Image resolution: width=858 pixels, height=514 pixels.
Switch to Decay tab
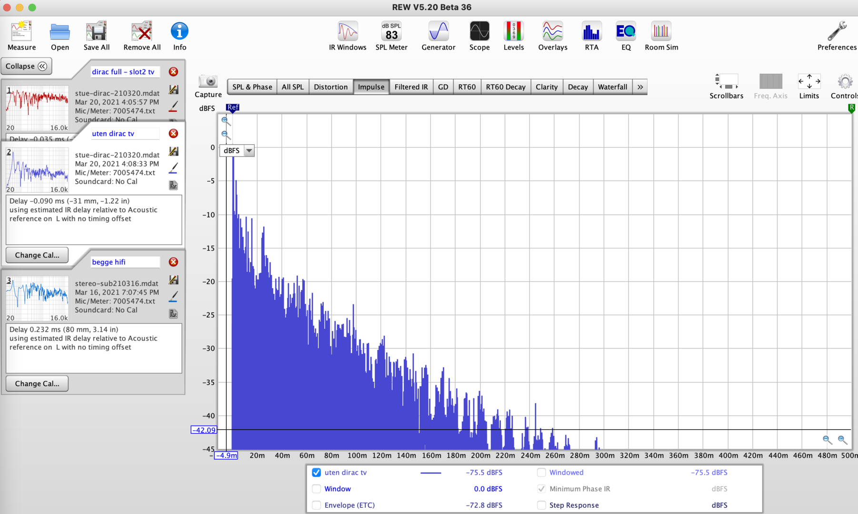(x=578, y=87)
